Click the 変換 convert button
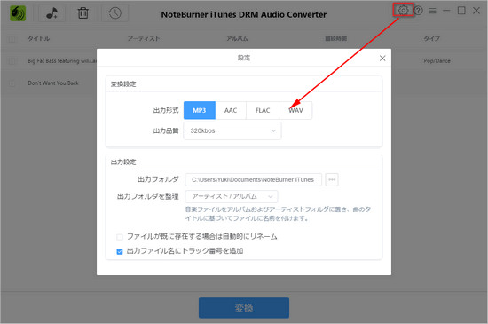This screenshot has height=324, width=488. [244, 308]
